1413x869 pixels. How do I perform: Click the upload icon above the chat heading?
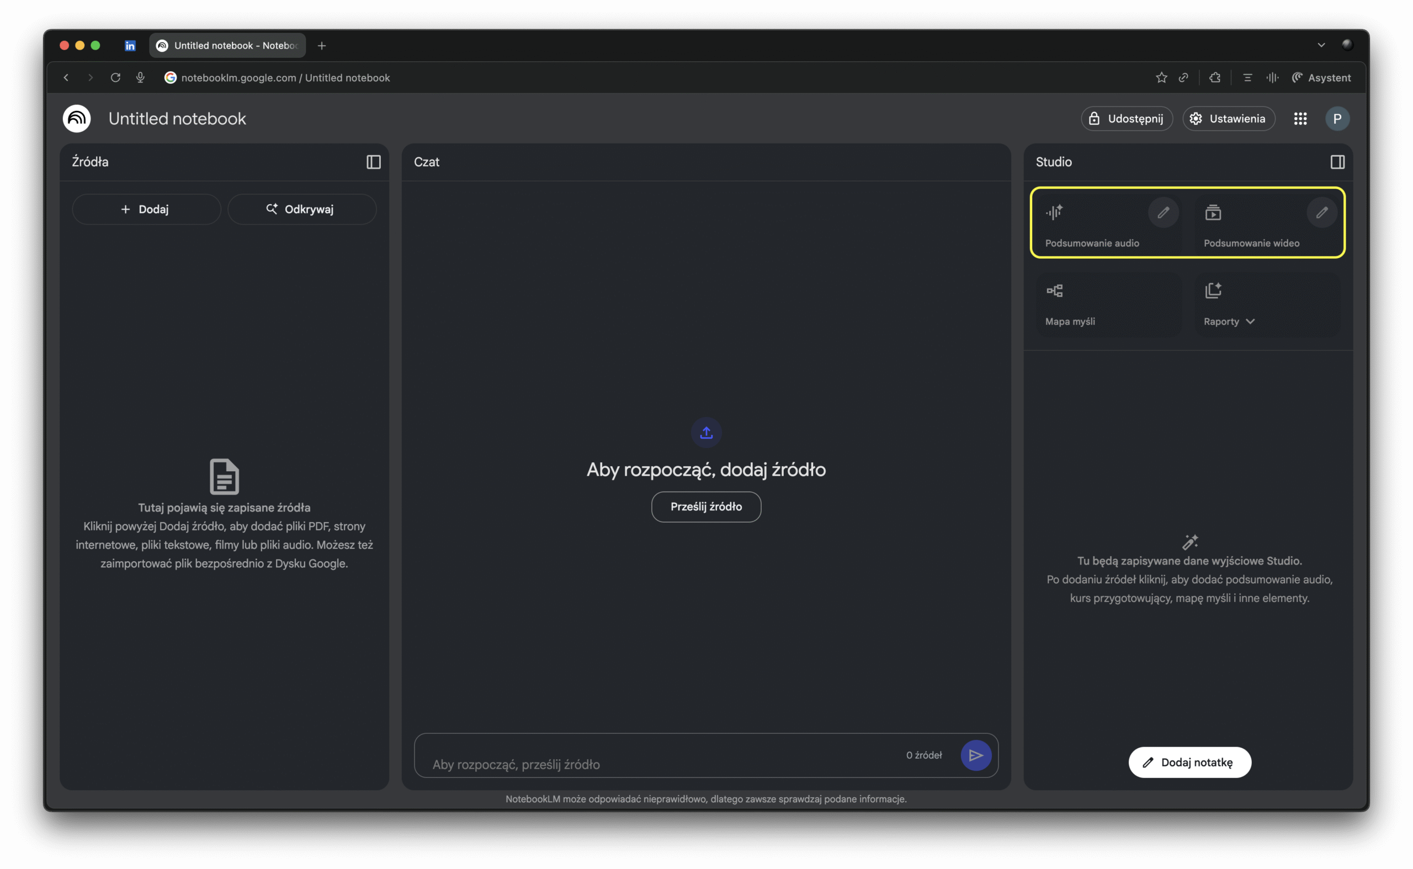point(706,432)
